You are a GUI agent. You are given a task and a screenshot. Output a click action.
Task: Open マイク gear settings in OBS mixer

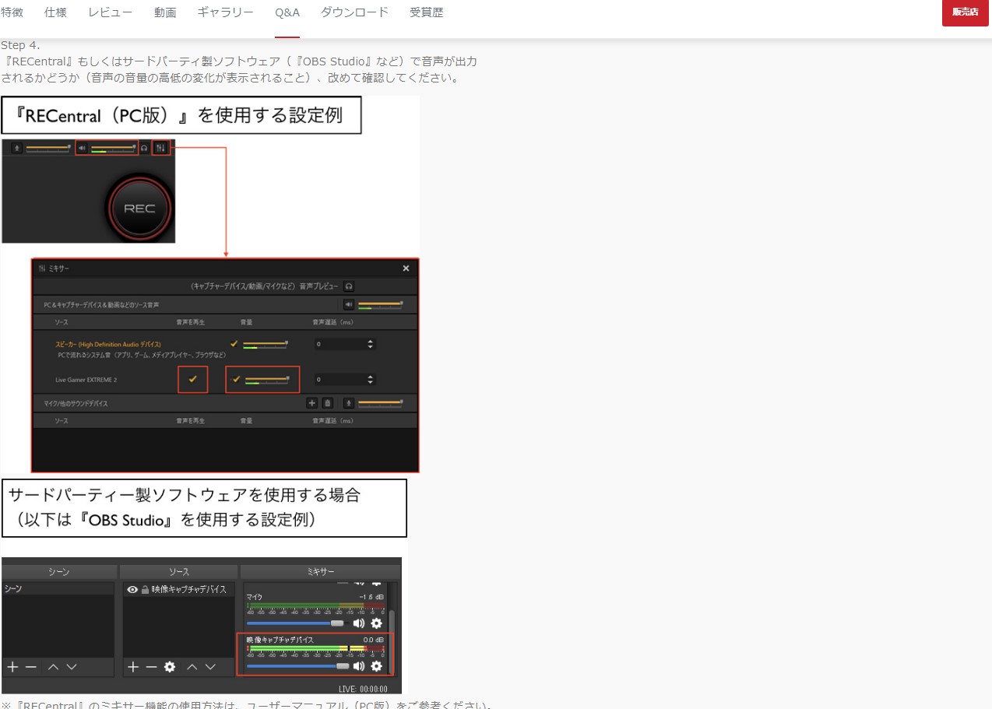coord(377,623)
